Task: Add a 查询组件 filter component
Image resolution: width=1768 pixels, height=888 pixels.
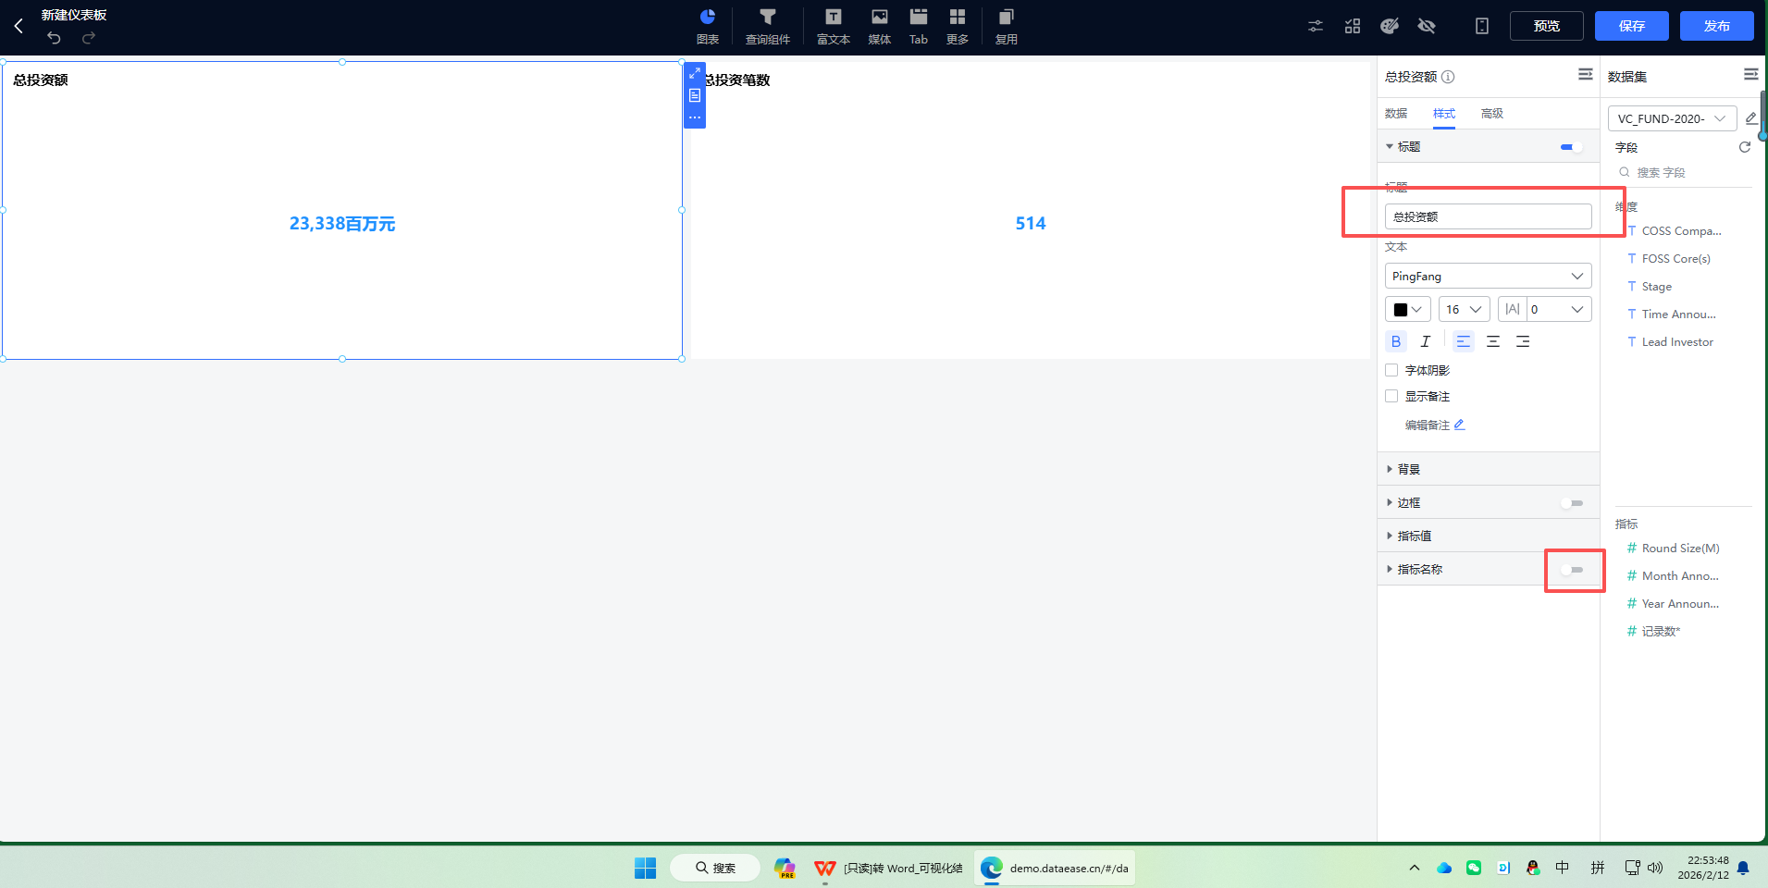Action: pos(768,26)
